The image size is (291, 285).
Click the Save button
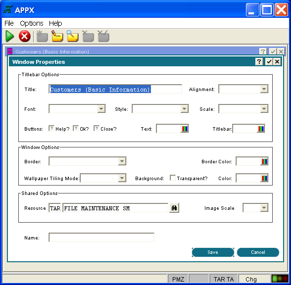pos(213,252)
